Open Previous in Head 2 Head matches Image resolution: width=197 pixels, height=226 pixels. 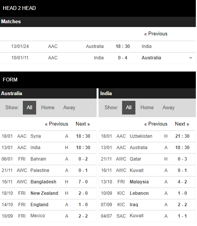click(157, 34)
